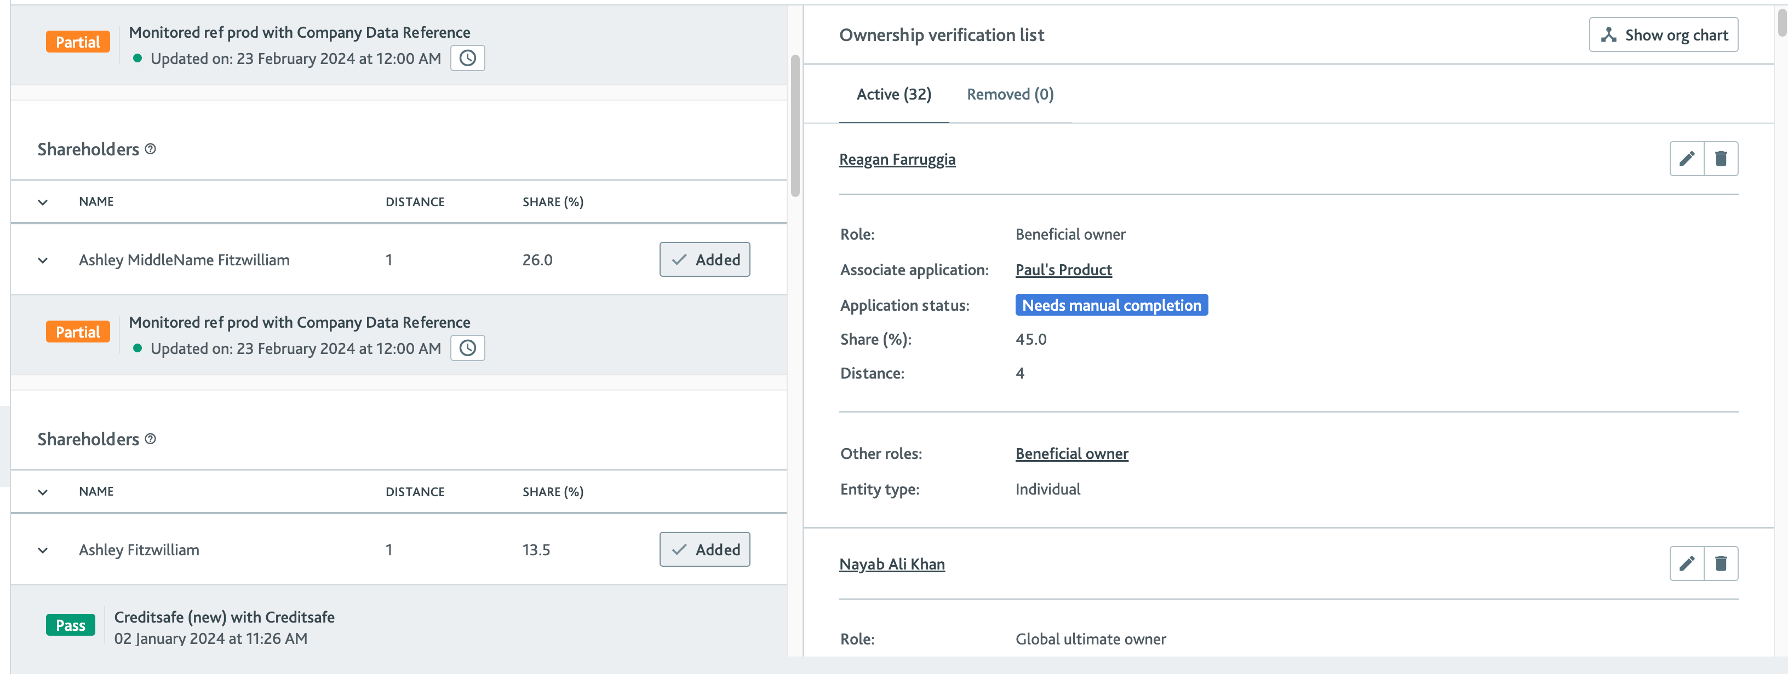Click the Ownership verification list heading
This screenshot has width=1788, height=674.
[x=941, y=36]
